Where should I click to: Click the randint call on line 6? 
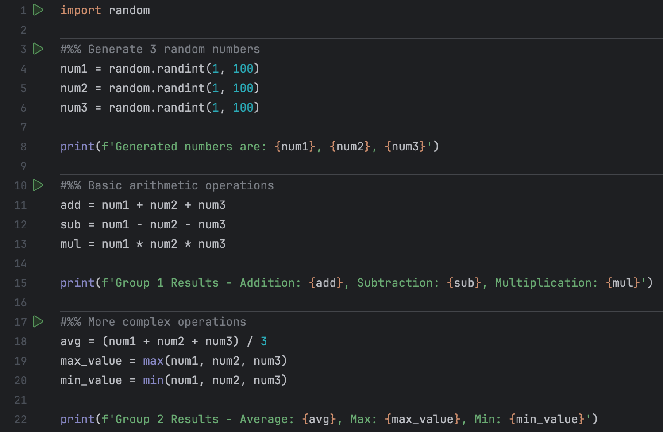pos(181,108)
